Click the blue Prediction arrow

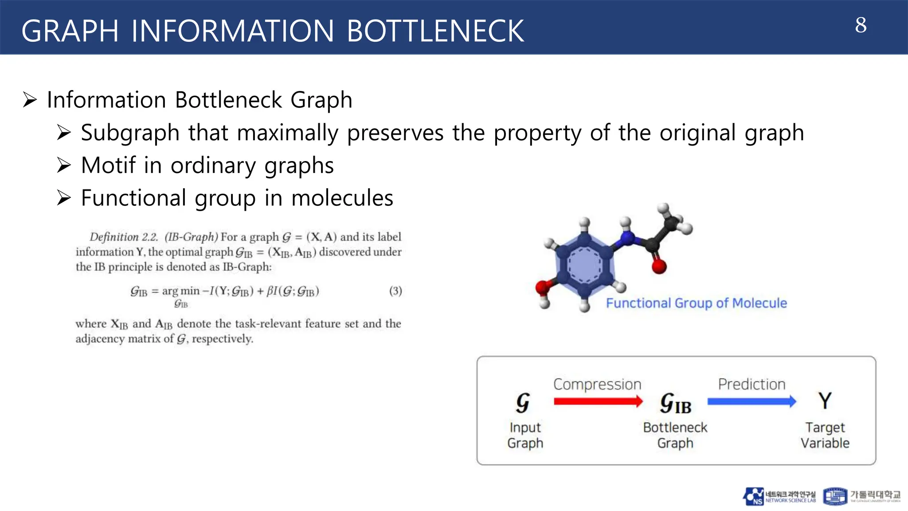pyautogui.click(x=752, y=401)
